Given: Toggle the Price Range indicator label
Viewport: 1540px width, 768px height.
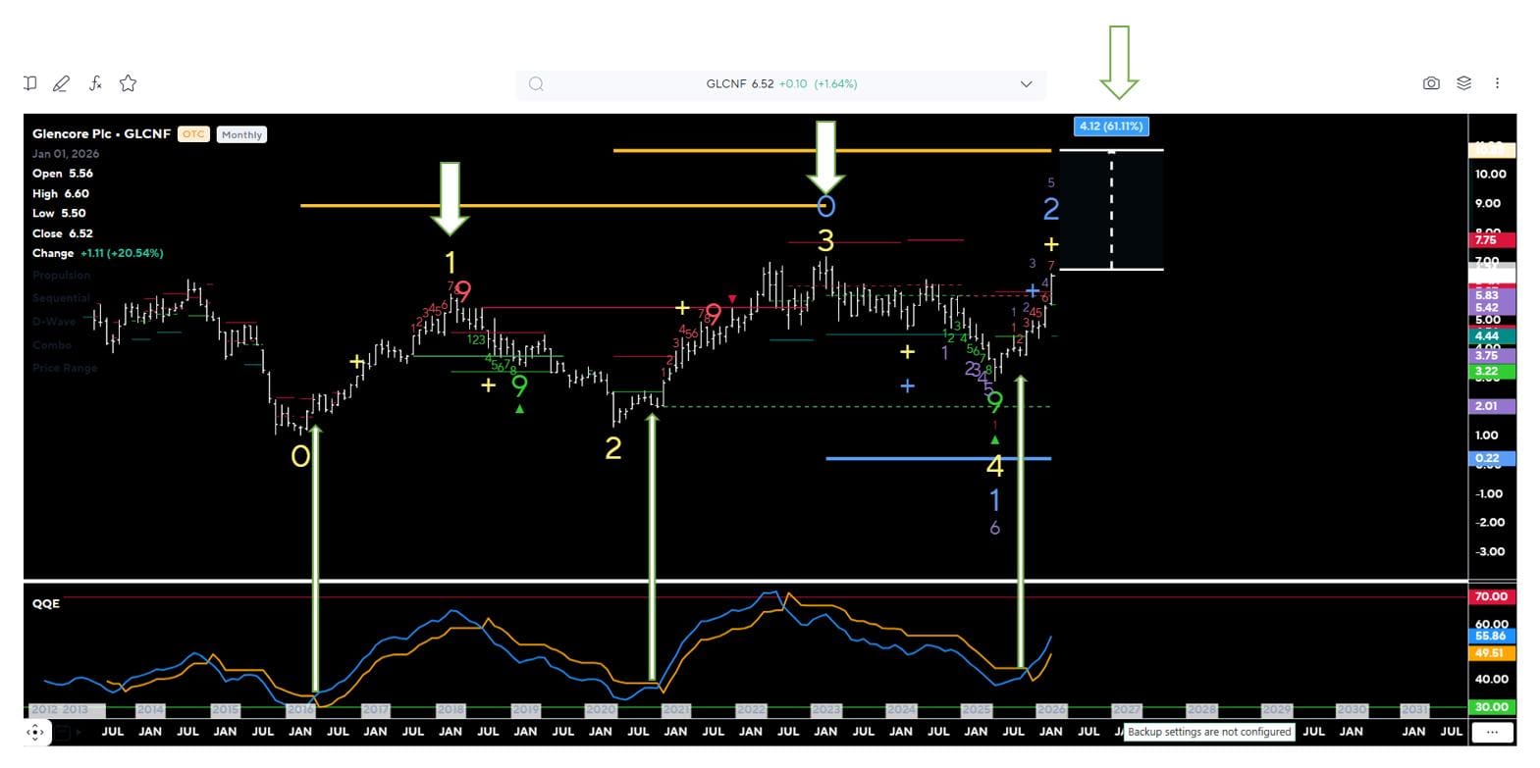Looking at the screenshot, I should (x=65, y=368).
